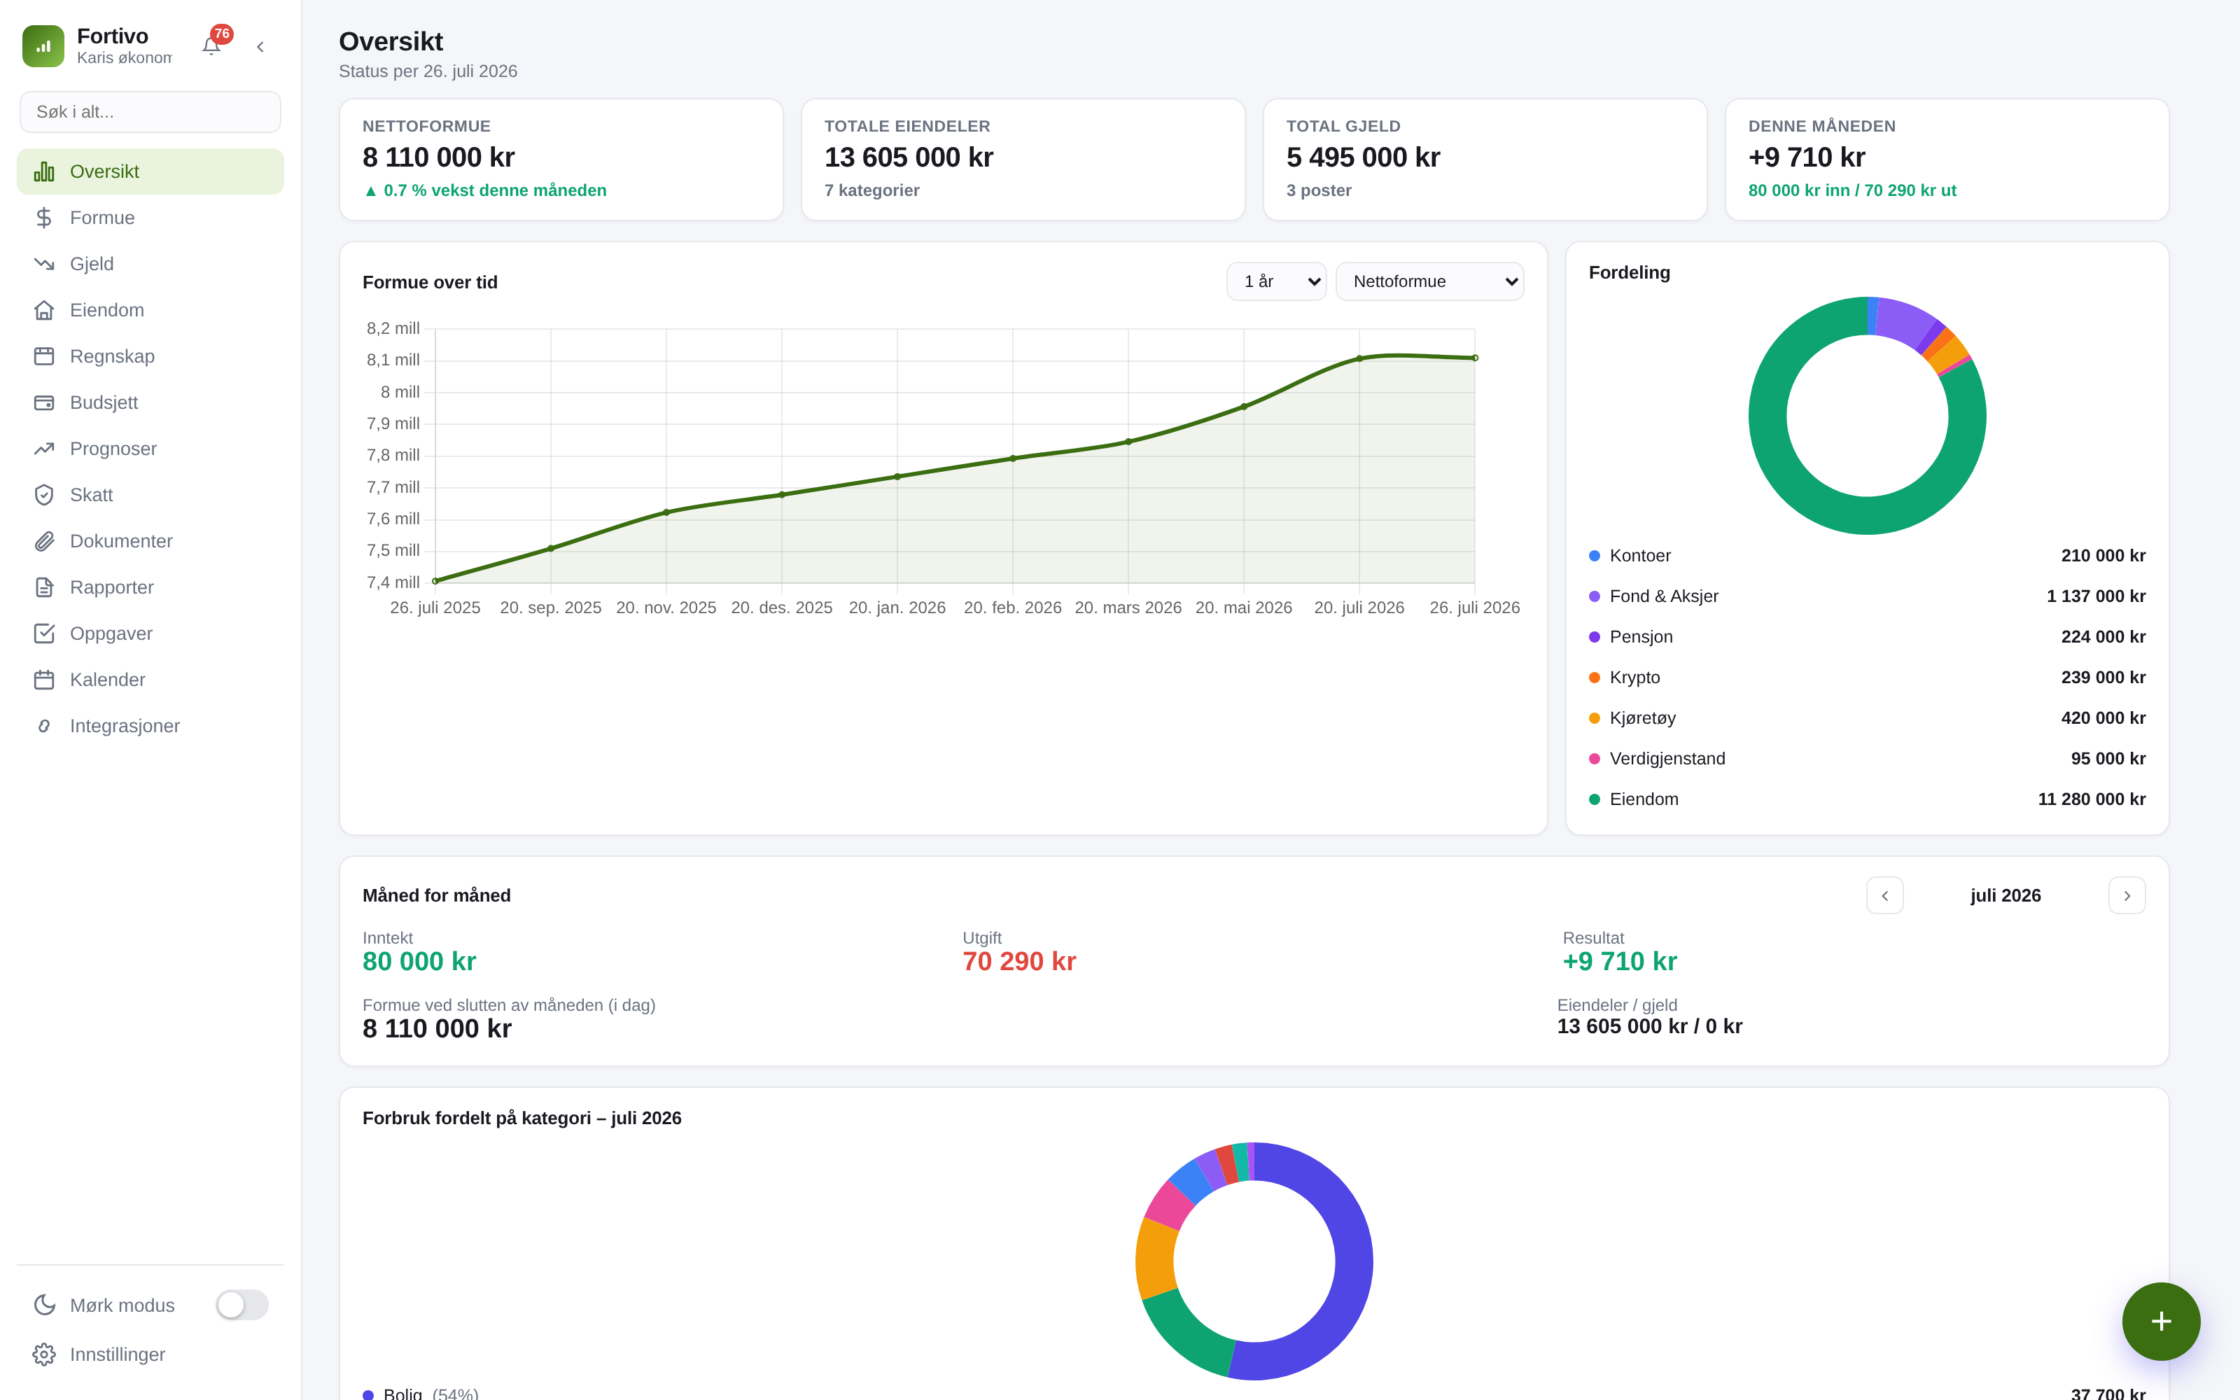Screen dimensions: 2240x1400
Task: Click the Totale eiendeler summary card
Action: [x=1023, y=160]
